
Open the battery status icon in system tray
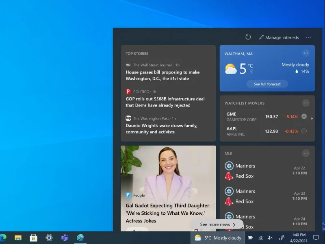coord(250,237)
